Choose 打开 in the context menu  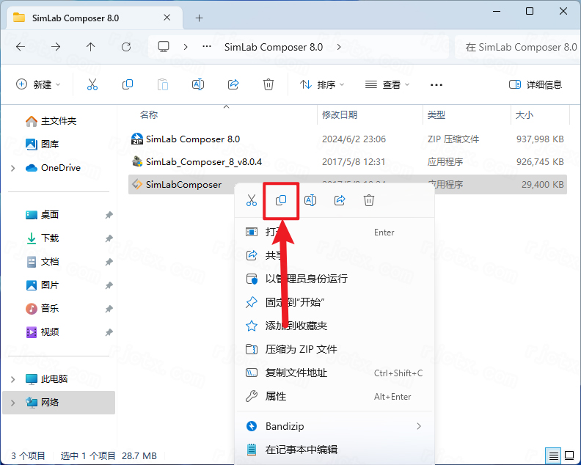[x=335, y=232]
